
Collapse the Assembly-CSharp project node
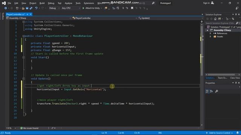[207, 30]
